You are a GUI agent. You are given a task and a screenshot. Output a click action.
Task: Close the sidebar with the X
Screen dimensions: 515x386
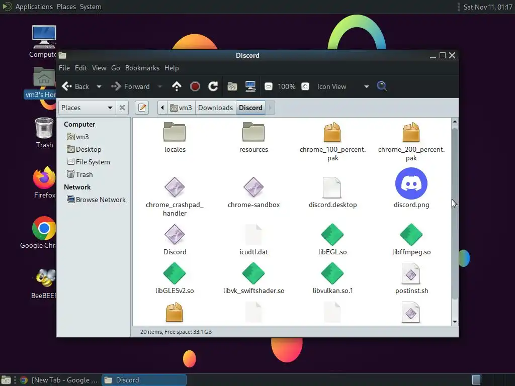[122, 108]
